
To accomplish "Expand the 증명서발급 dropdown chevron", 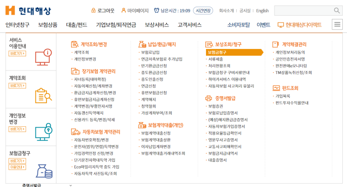I will [x=71, y=185].
